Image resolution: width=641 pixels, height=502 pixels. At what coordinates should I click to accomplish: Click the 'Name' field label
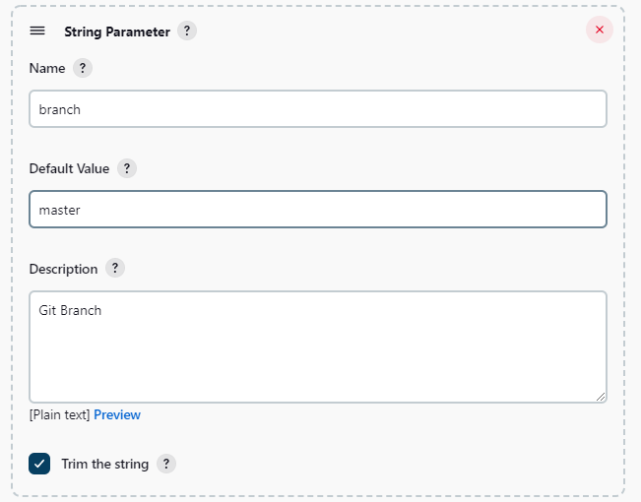[x=47, y=69]
